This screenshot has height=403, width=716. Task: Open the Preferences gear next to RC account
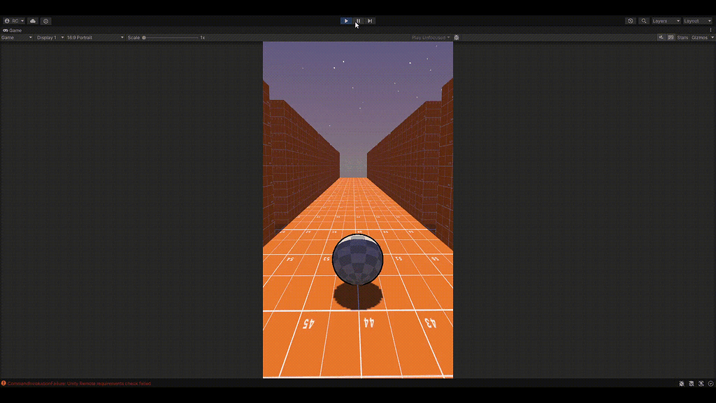coord(46,20)
